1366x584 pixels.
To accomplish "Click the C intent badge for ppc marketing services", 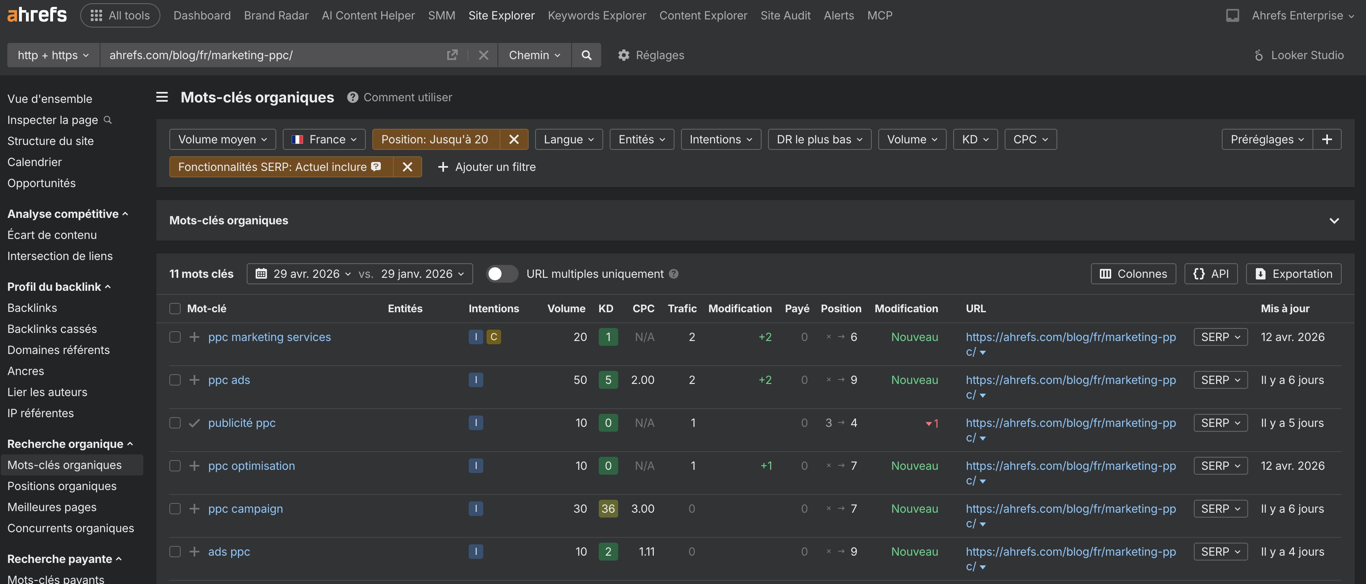I will tap(494, 337).
